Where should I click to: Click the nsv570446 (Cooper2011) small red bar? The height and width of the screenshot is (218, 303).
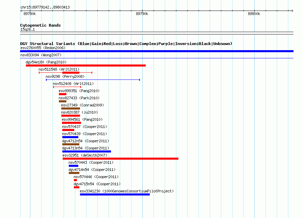[75, 180]
